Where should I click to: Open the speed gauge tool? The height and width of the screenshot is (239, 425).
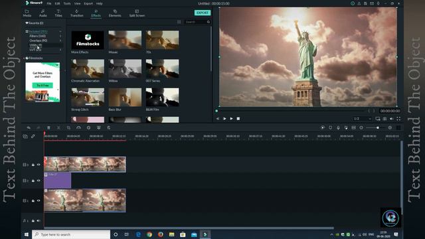point(78,127)
